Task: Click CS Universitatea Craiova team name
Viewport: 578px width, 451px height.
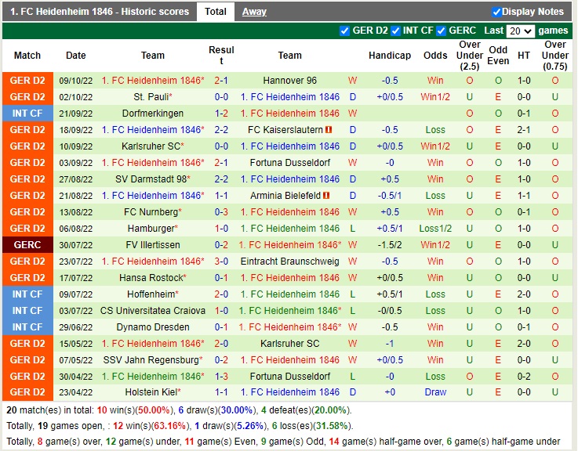Action: coord(153,311)
